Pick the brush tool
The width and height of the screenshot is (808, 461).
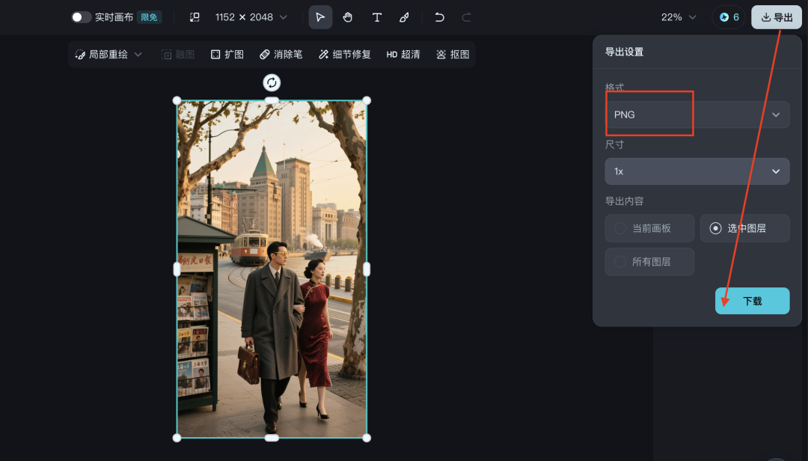pyautogui.click(x=405, y=16)
